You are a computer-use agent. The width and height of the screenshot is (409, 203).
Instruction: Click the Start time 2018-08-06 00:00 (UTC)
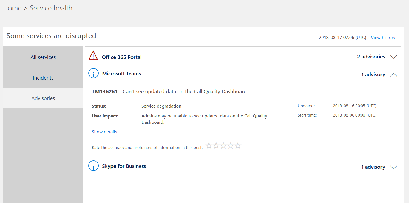(x=355, y=115)
